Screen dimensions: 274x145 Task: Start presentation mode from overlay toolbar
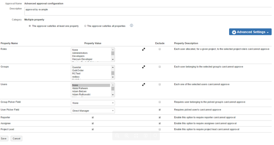(145, 136)
